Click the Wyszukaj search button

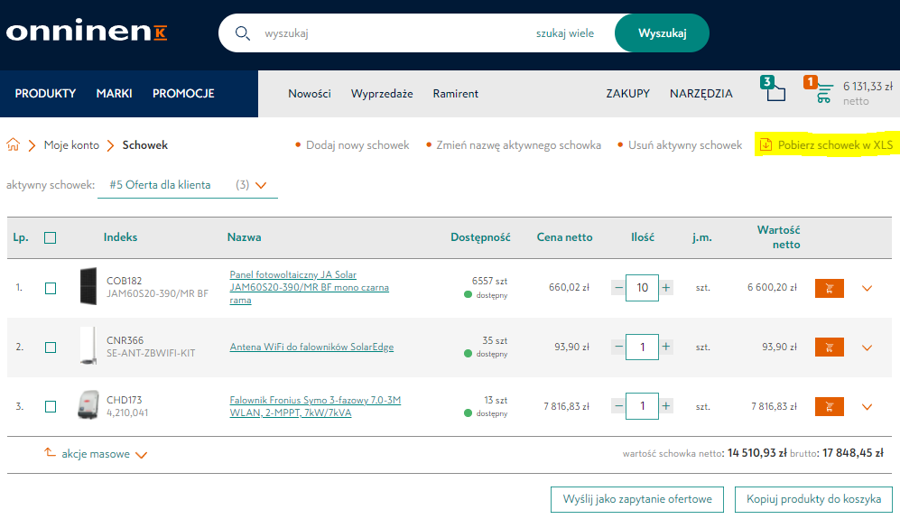662,33
